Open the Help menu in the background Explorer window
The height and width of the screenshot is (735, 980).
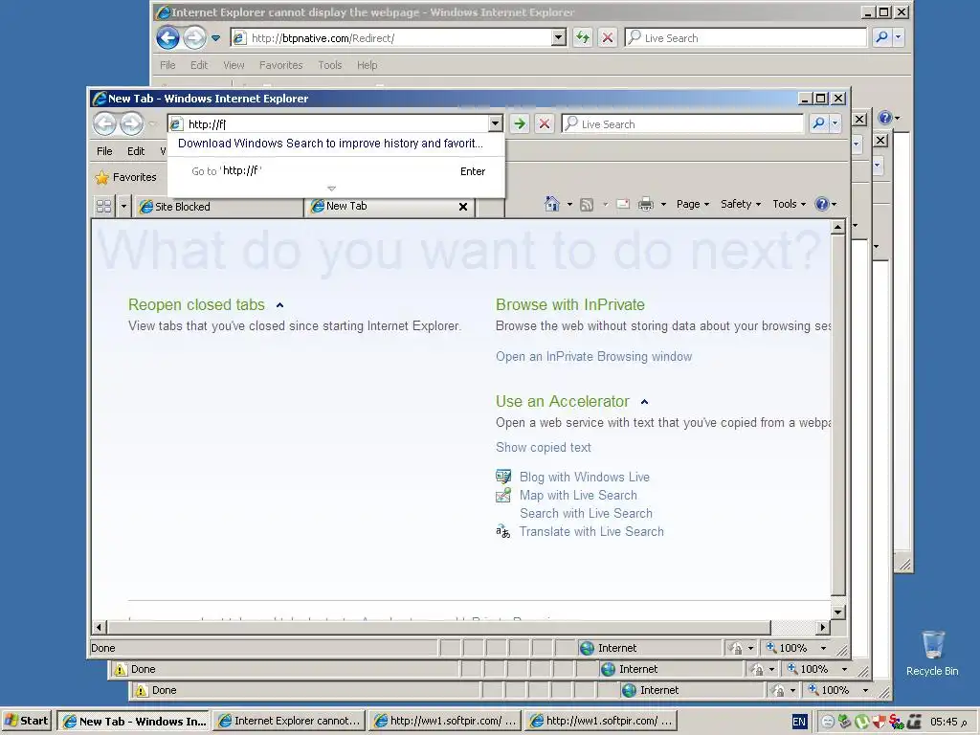(367, 65)
